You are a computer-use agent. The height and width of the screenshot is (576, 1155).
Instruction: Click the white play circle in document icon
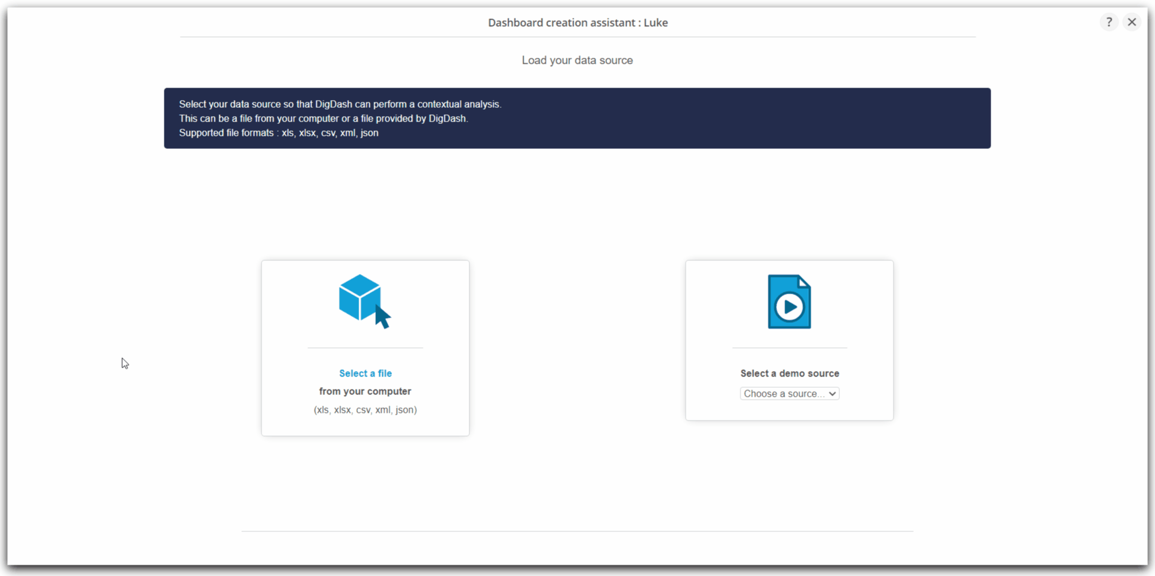[789, 307]
